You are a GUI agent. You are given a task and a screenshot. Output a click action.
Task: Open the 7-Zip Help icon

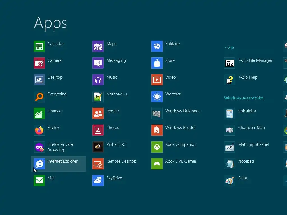click(x=230, y=80)
